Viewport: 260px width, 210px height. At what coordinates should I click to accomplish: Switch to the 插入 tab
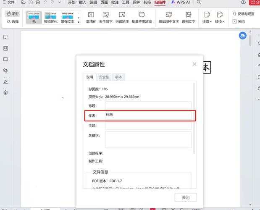(x=82, y=3)
